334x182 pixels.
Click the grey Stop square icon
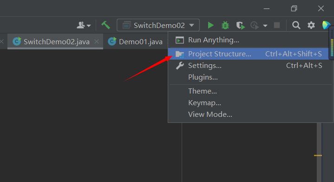[x=277, y=25]
